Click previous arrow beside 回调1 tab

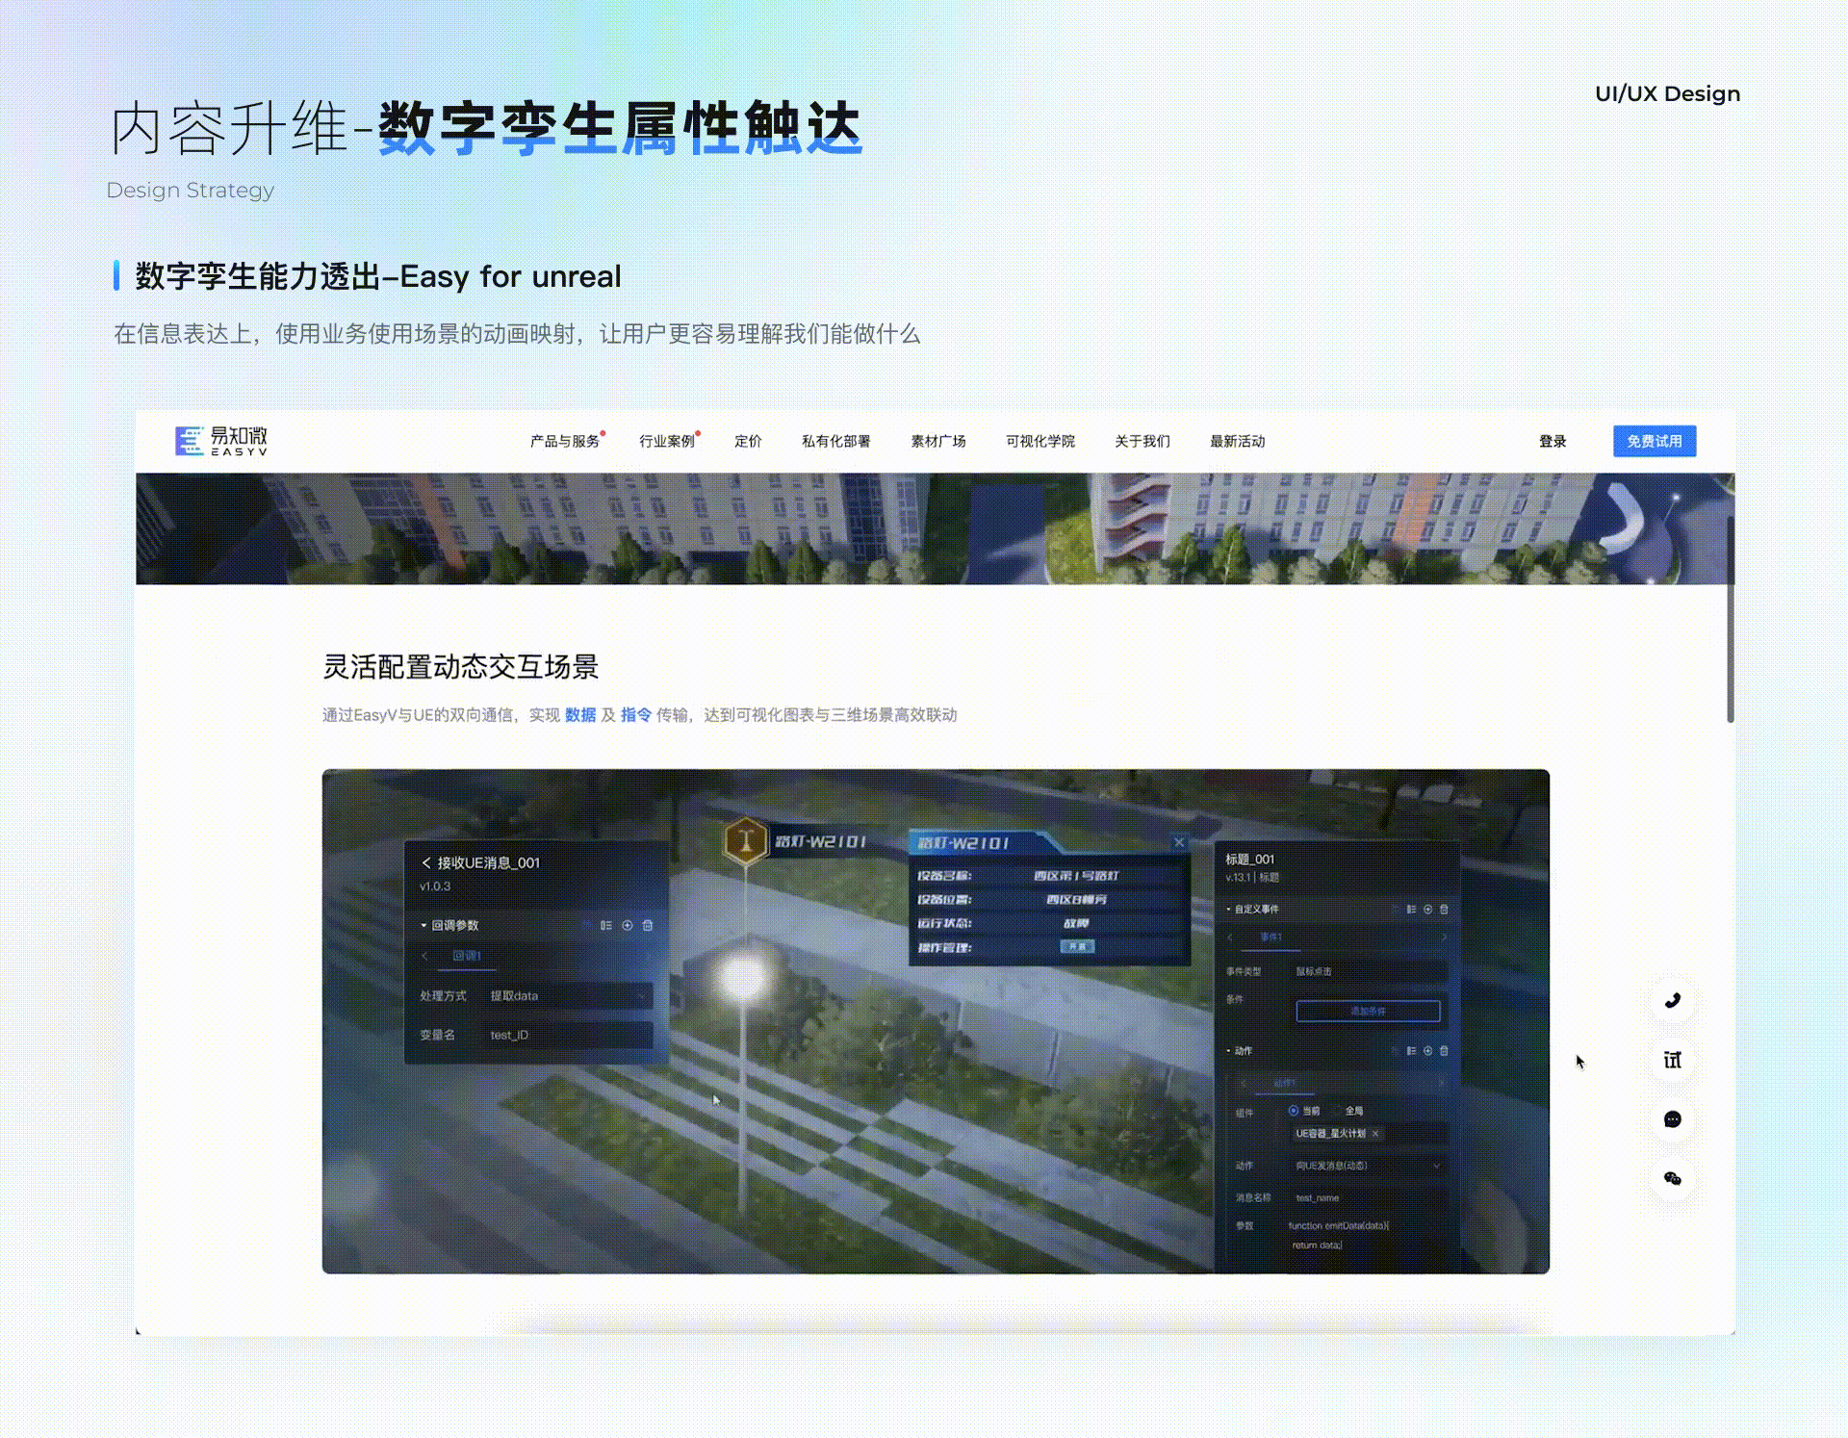424,956
